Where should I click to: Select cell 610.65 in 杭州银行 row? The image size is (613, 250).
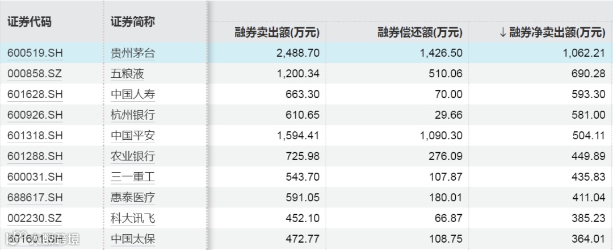(302, 115)
